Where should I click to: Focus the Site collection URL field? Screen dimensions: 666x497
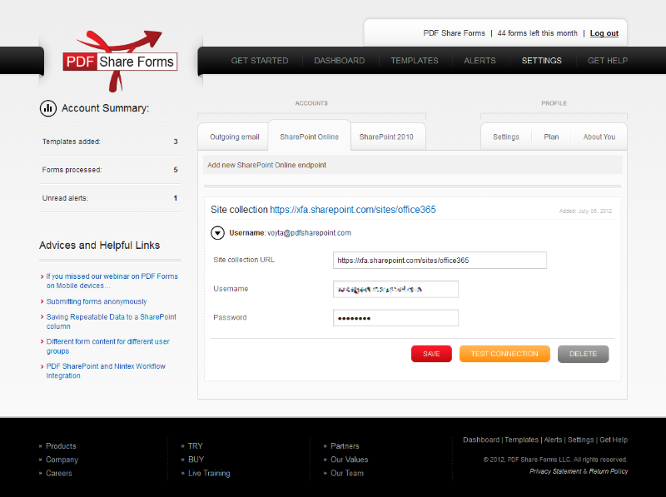pyautogui.click(x=440, y=261)
